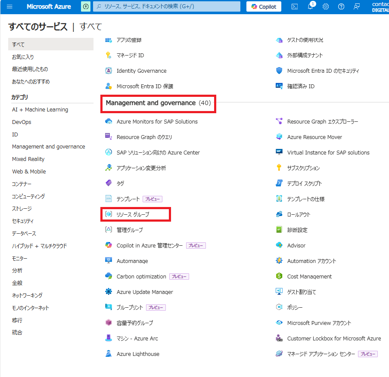Select 最近使用したもの in the sidebar
The image size is (389, 377).
[30, 69]
